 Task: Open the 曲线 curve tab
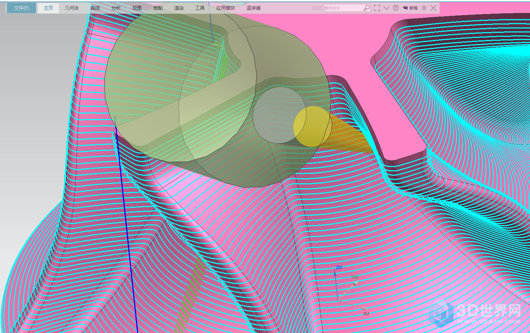click(95, 8)
